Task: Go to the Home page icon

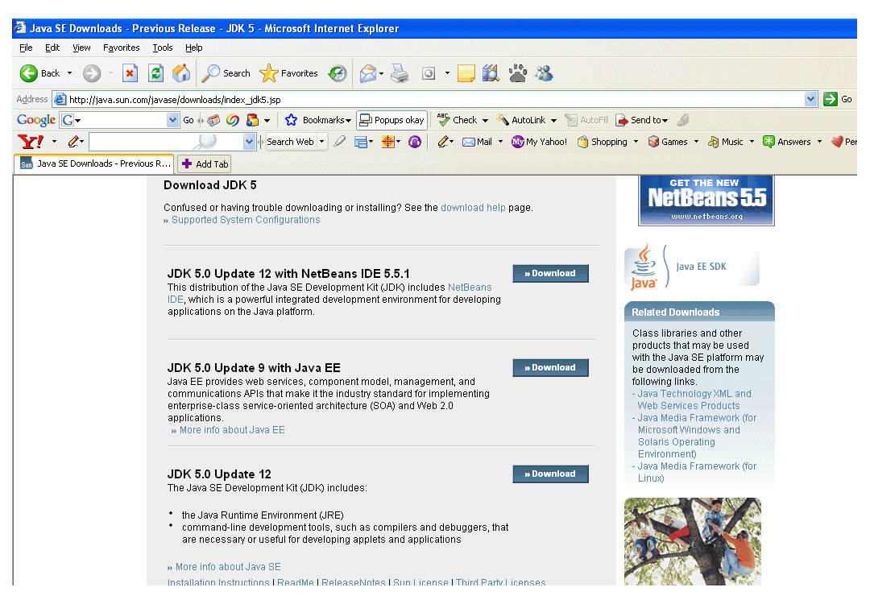Action: (181, 73)
